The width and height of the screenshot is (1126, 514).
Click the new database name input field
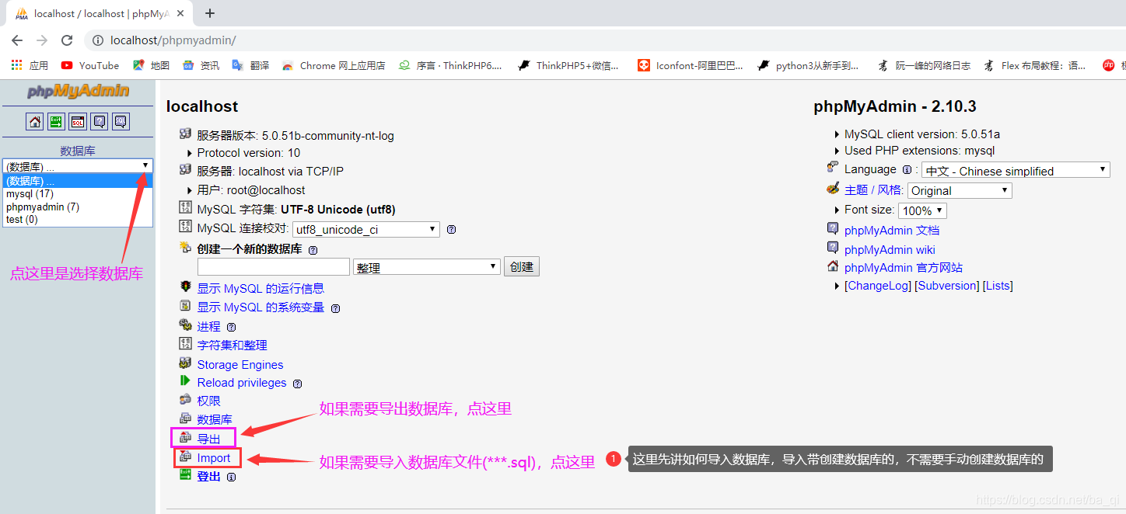(274, 266)
